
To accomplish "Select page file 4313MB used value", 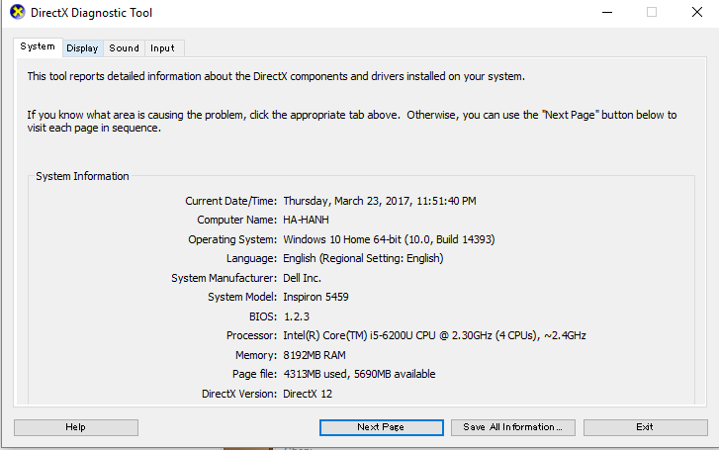I will (359, 374).
